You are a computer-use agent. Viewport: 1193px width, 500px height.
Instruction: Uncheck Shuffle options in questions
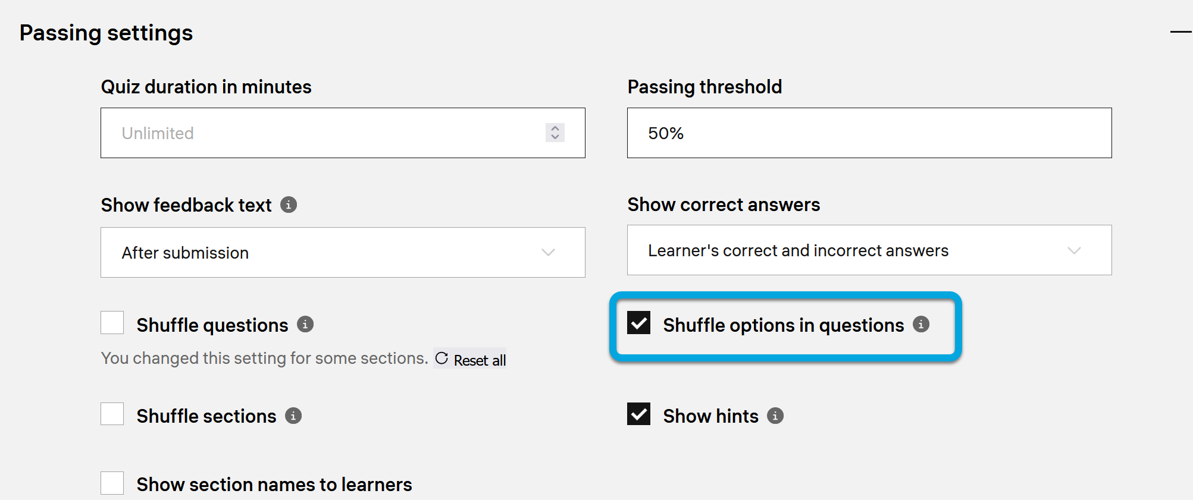pos(639,323)
